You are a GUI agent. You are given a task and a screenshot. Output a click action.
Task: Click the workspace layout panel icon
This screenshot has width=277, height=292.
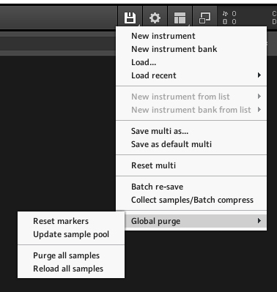(180, 18)
